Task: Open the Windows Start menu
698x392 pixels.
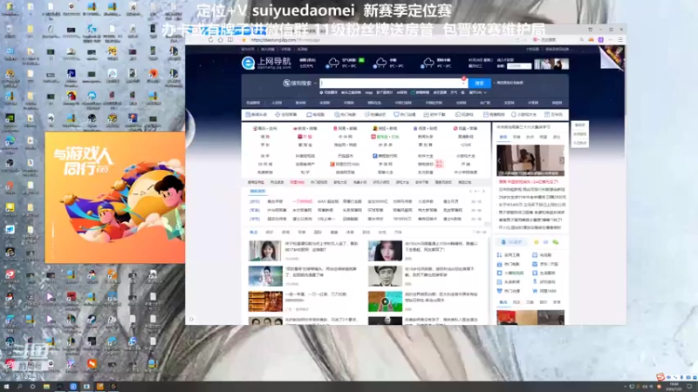Action: pyautogui.click(x=6, y=387)
